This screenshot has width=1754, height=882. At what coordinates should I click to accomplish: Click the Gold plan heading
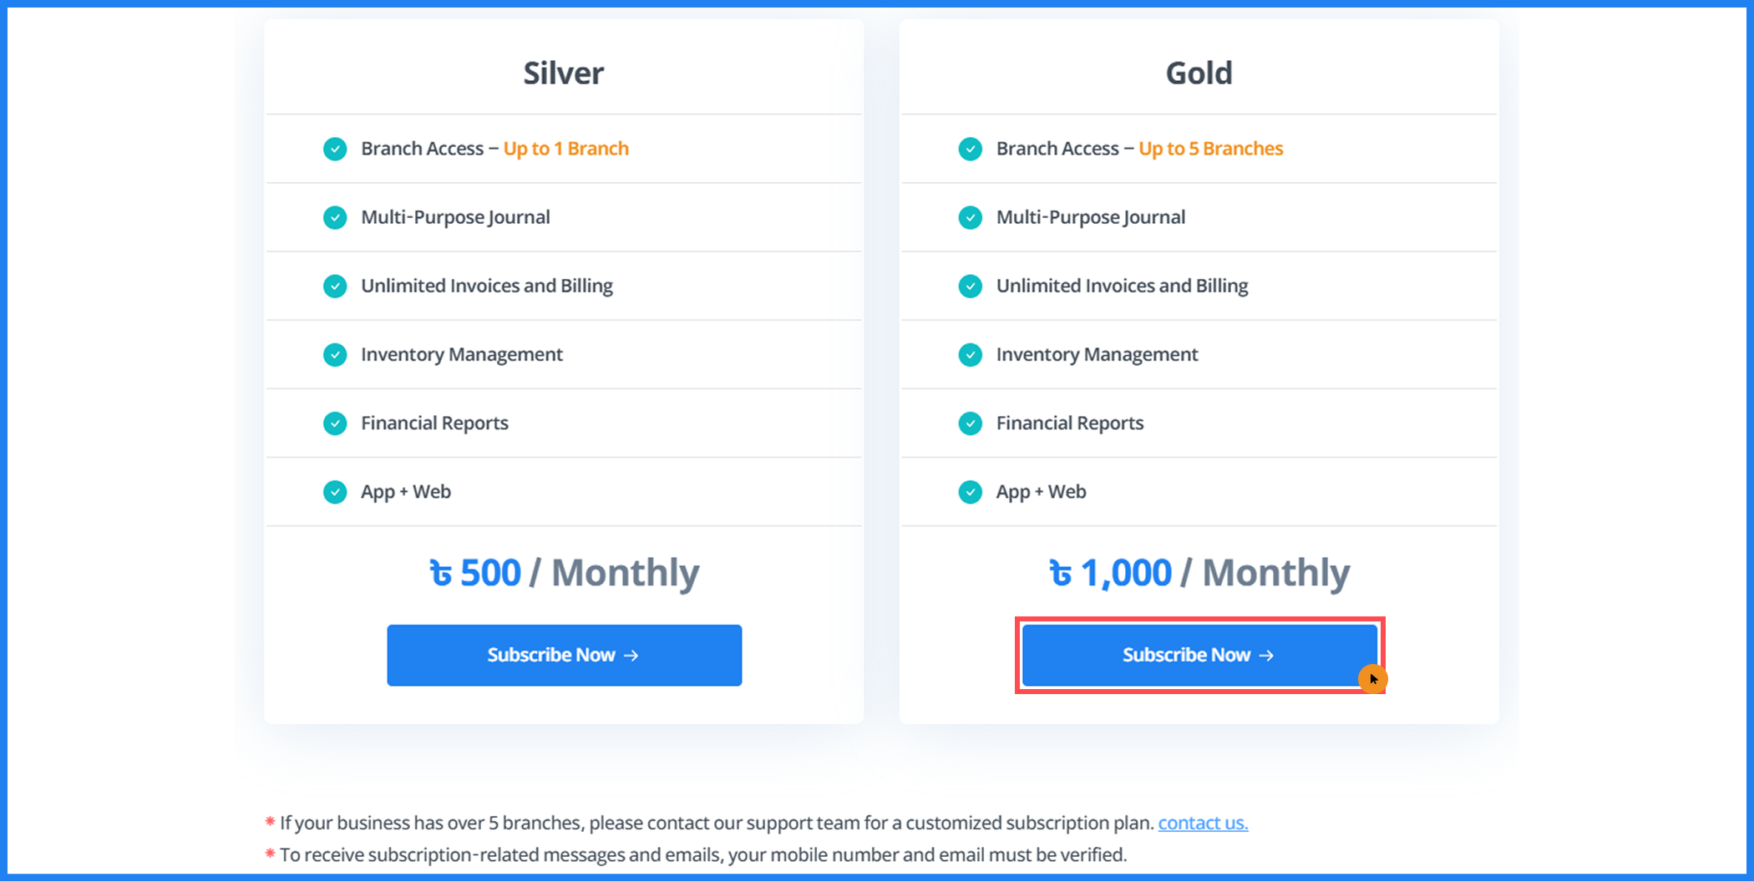[x=1199, y=73]
